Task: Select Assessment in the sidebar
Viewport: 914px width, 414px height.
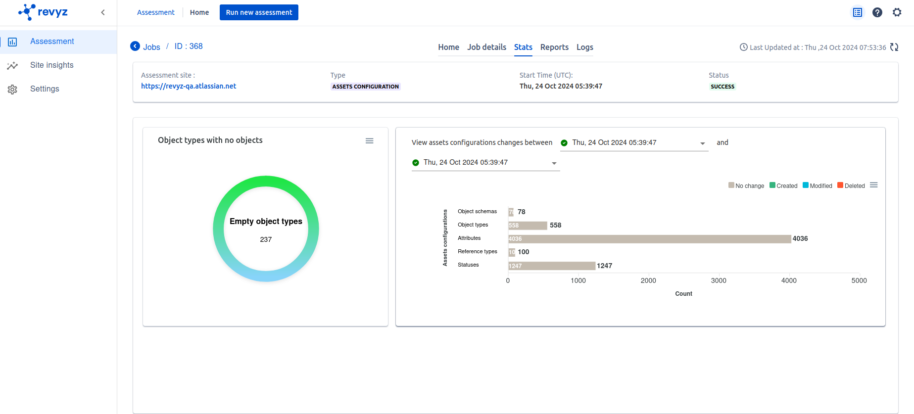Action: point(58,42)
